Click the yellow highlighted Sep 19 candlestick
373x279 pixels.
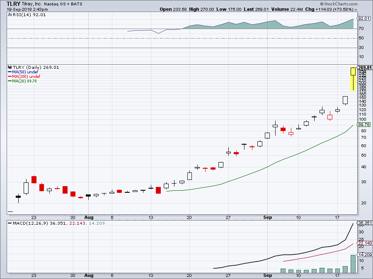(x=353, y=78)
